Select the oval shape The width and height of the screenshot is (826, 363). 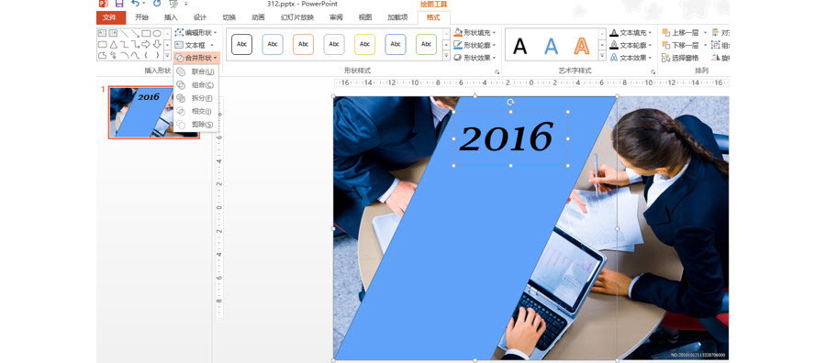[x=156, y=33]
